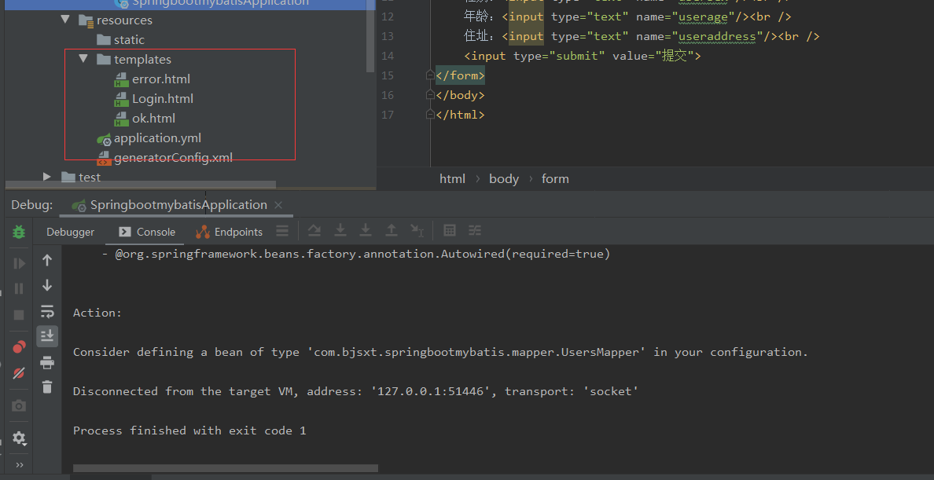Switch to the Endpoints tab
Screen dimensions: 934x480
pyautogui.click(x=230, y=233)
